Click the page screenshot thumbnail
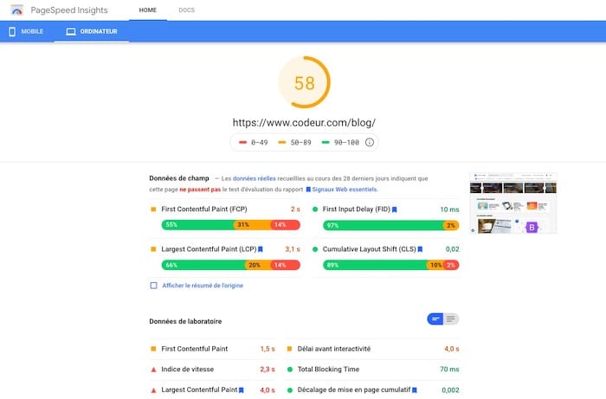Screen dimensions: 606x399 [513, 203]
